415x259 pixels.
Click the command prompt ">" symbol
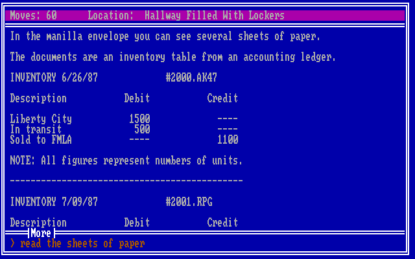point(13,243)
